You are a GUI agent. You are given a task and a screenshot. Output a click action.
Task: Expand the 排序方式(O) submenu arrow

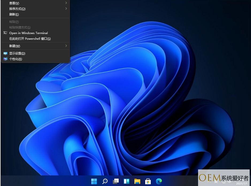click(x=66, y=9)
